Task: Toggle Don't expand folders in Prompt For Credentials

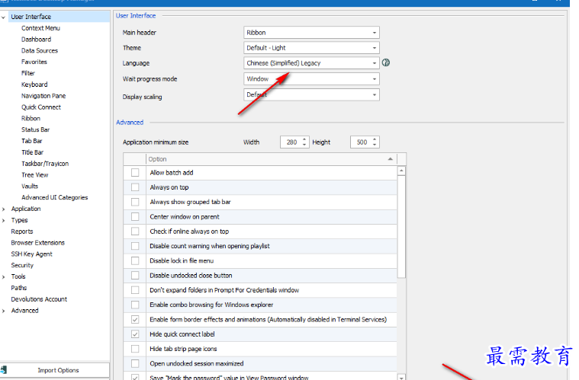Action: [x=135, y=290]
